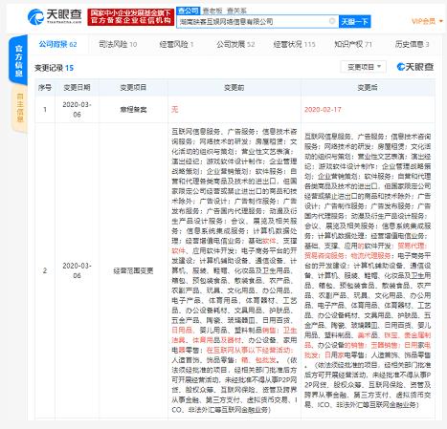Open the 知识产权 71 tab
This screenshot has height=429, width=447.
point(353,44)
